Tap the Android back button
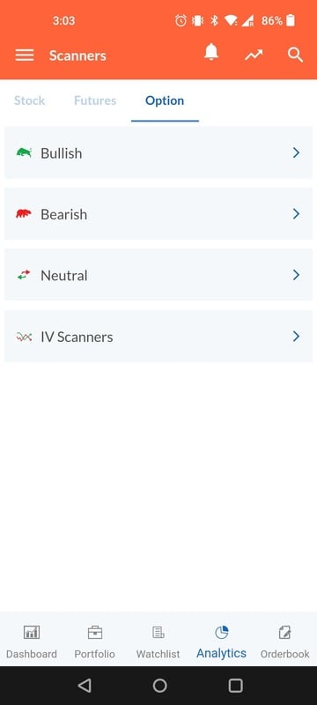Image resolution: width=317 pixels, height=705 pixels. 84,686
